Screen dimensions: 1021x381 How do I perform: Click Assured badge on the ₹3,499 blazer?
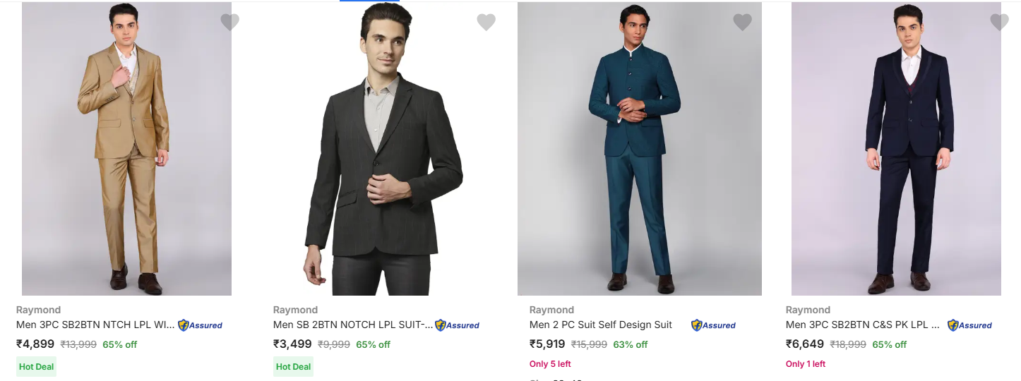(x=457, y=325)
